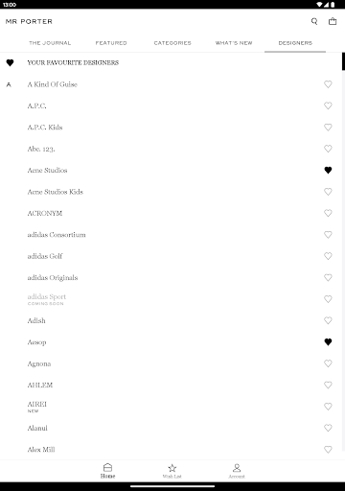Screen dimensions: 345x491
Task: Tap the Home icon in bottom bar
Action: [108, 468]
